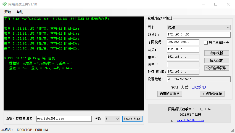Open the 开始 menu
Screen dimensions: 235x133
[x=8, y=12]
